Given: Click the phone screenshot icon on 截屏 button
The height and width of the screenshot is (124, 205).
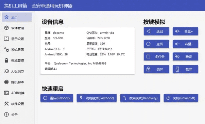Looking at the screenshot, I should 177,69.
